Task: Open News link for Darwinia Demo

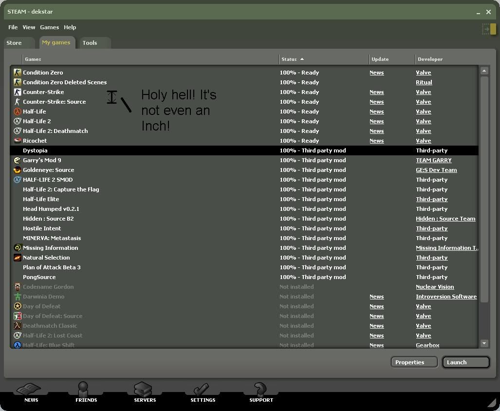Action: click(377, 297)
